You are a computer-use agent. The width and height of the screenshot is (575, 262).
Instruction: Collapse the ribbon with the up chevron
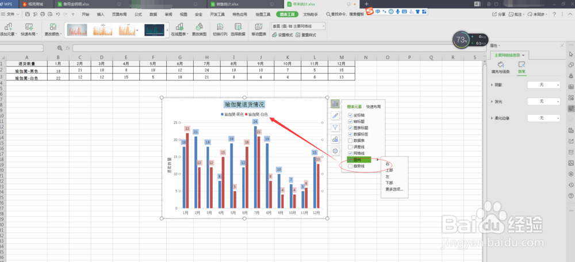pos(571,14)
